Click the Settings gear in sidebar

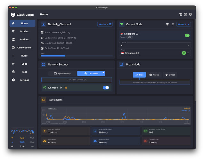[x=13, y=80]
